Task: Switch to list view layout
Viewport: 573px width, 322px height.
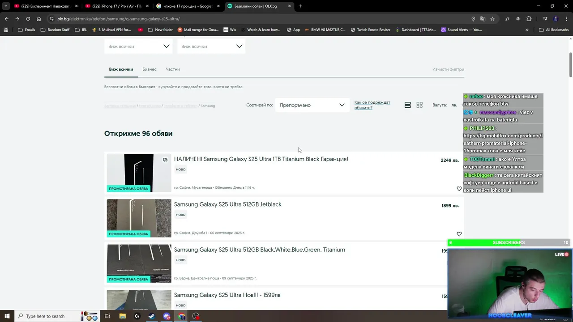Action: coord(407,105)
